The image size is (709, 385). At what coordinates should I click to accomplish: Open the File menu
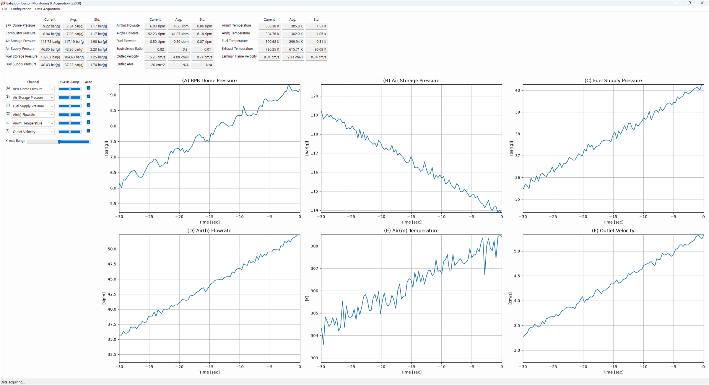[4, 9]
